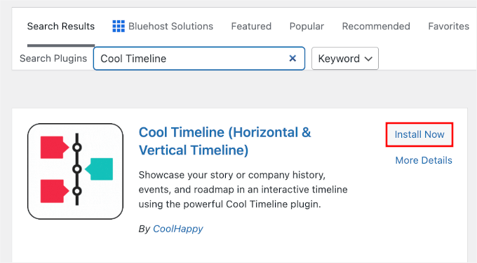Go to the Featured plugins tab
The height and width of the screenshot is (263, 477).
tap(251, 27)
